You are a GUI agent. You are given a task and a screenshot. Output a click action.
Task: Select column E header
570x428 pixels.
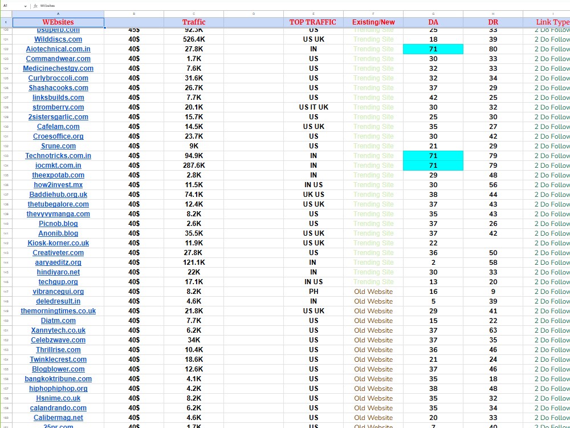(313, 14)
